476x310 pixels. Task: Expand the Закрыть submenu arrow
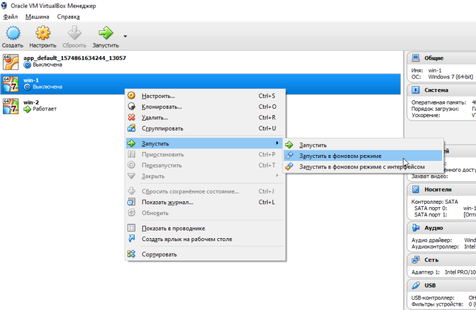277,175
